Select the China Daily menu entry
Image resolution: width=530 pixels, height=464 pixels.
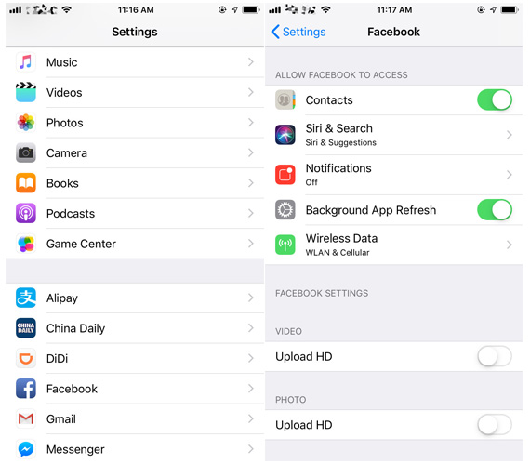click(x=135, y=328)
